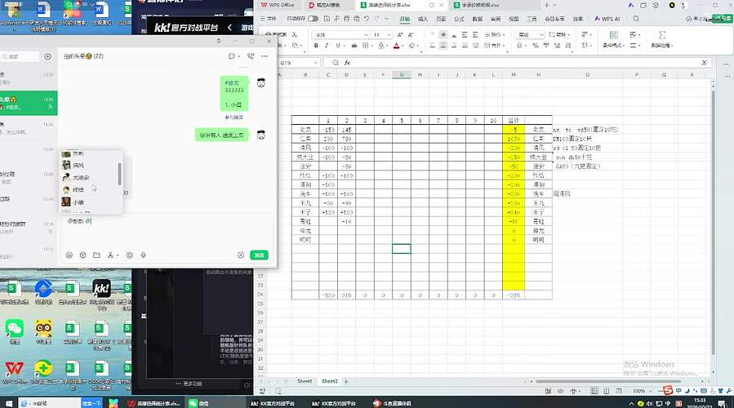Click the fx insert function icon

point(347,63)
